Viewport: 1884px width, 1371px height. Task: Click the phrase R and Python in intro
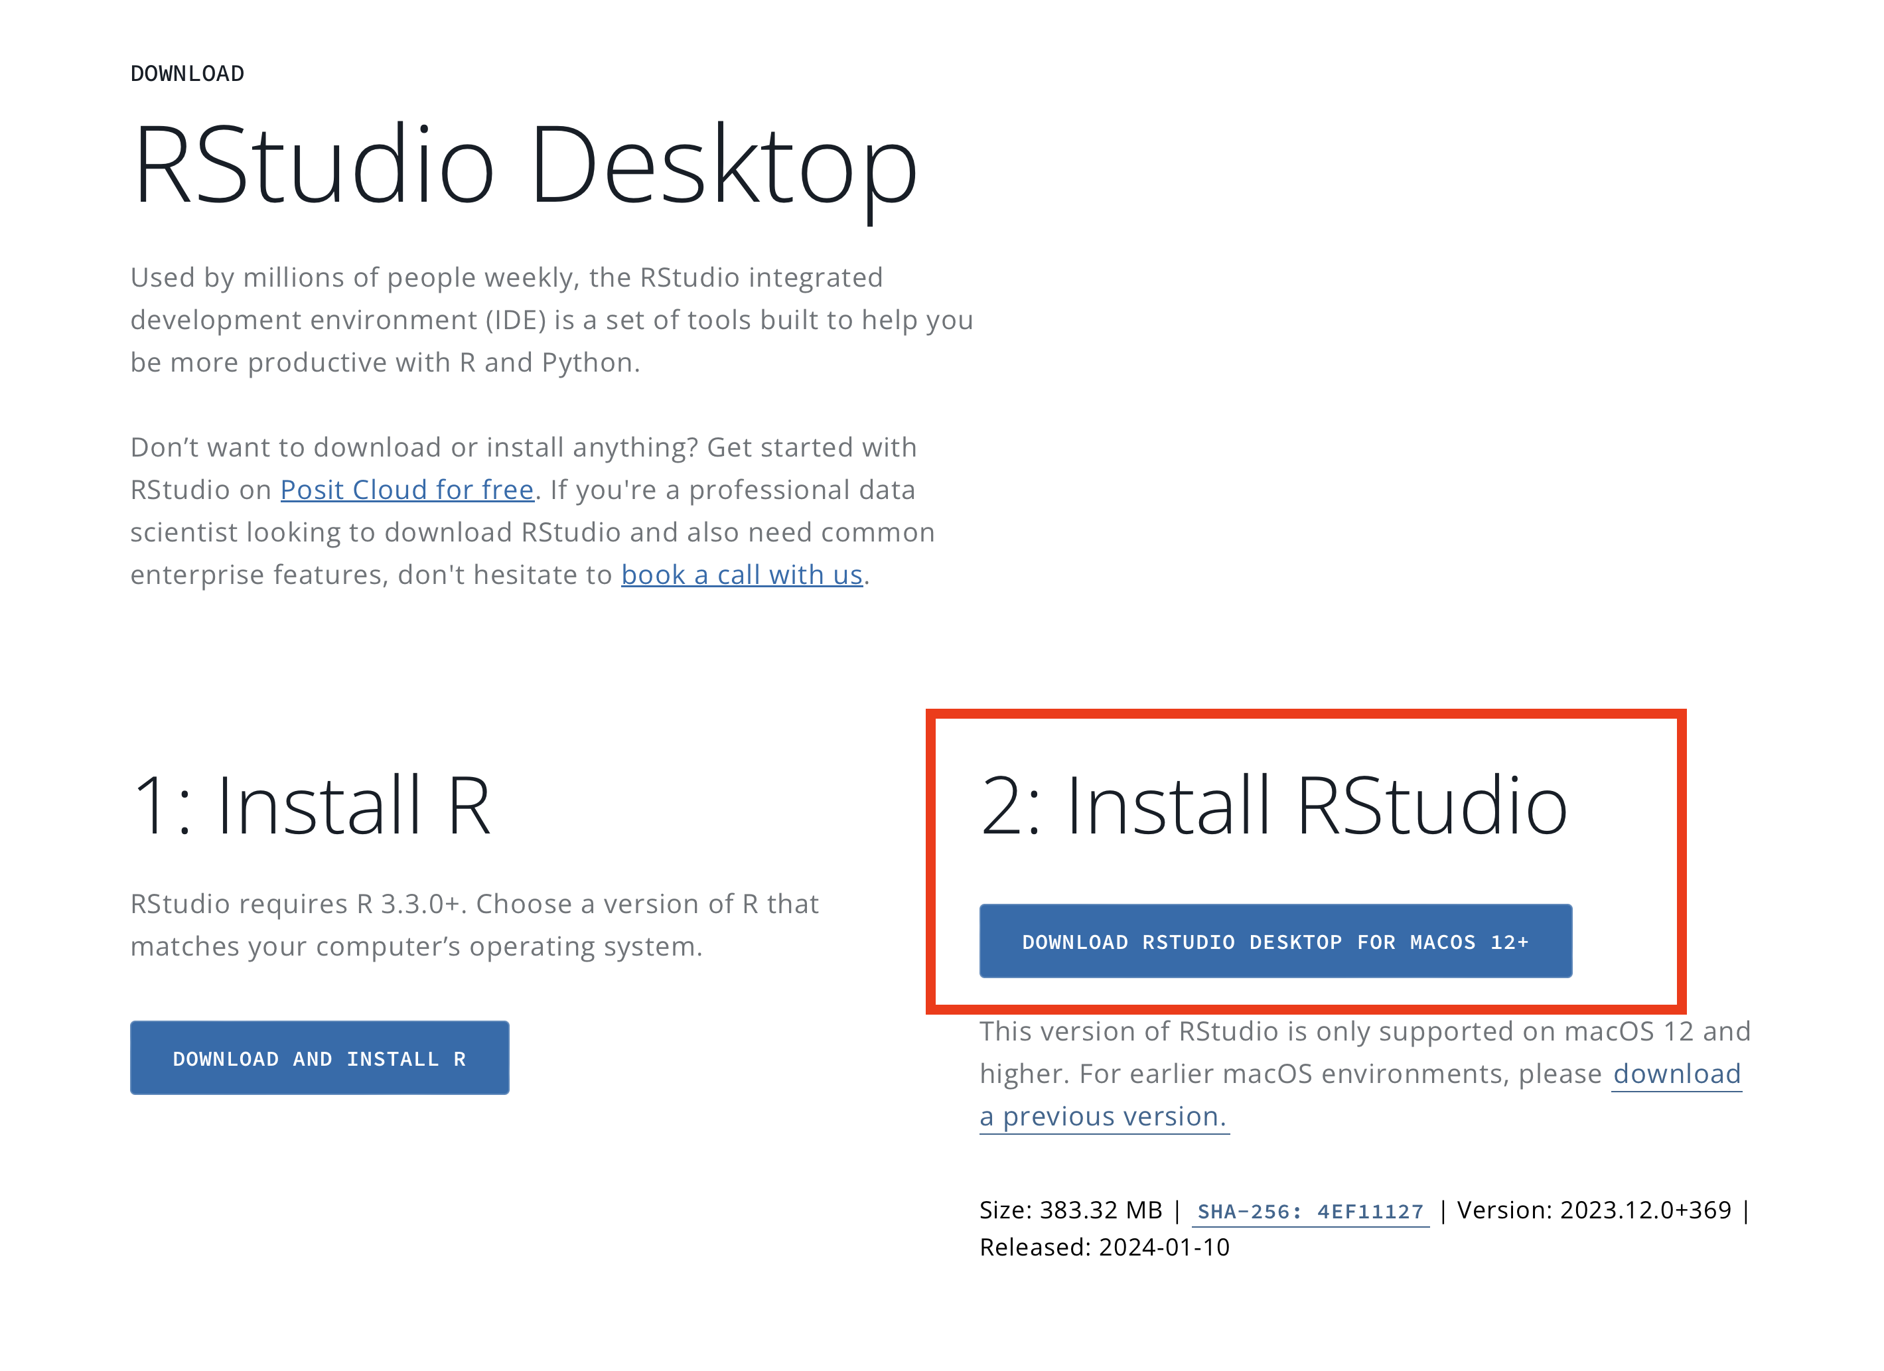tap(548, 363)
